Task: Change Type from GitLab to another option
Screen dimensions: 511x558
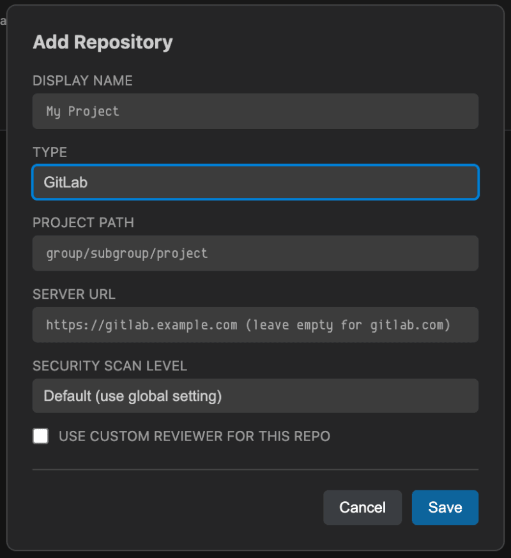Action: (256, 182)
